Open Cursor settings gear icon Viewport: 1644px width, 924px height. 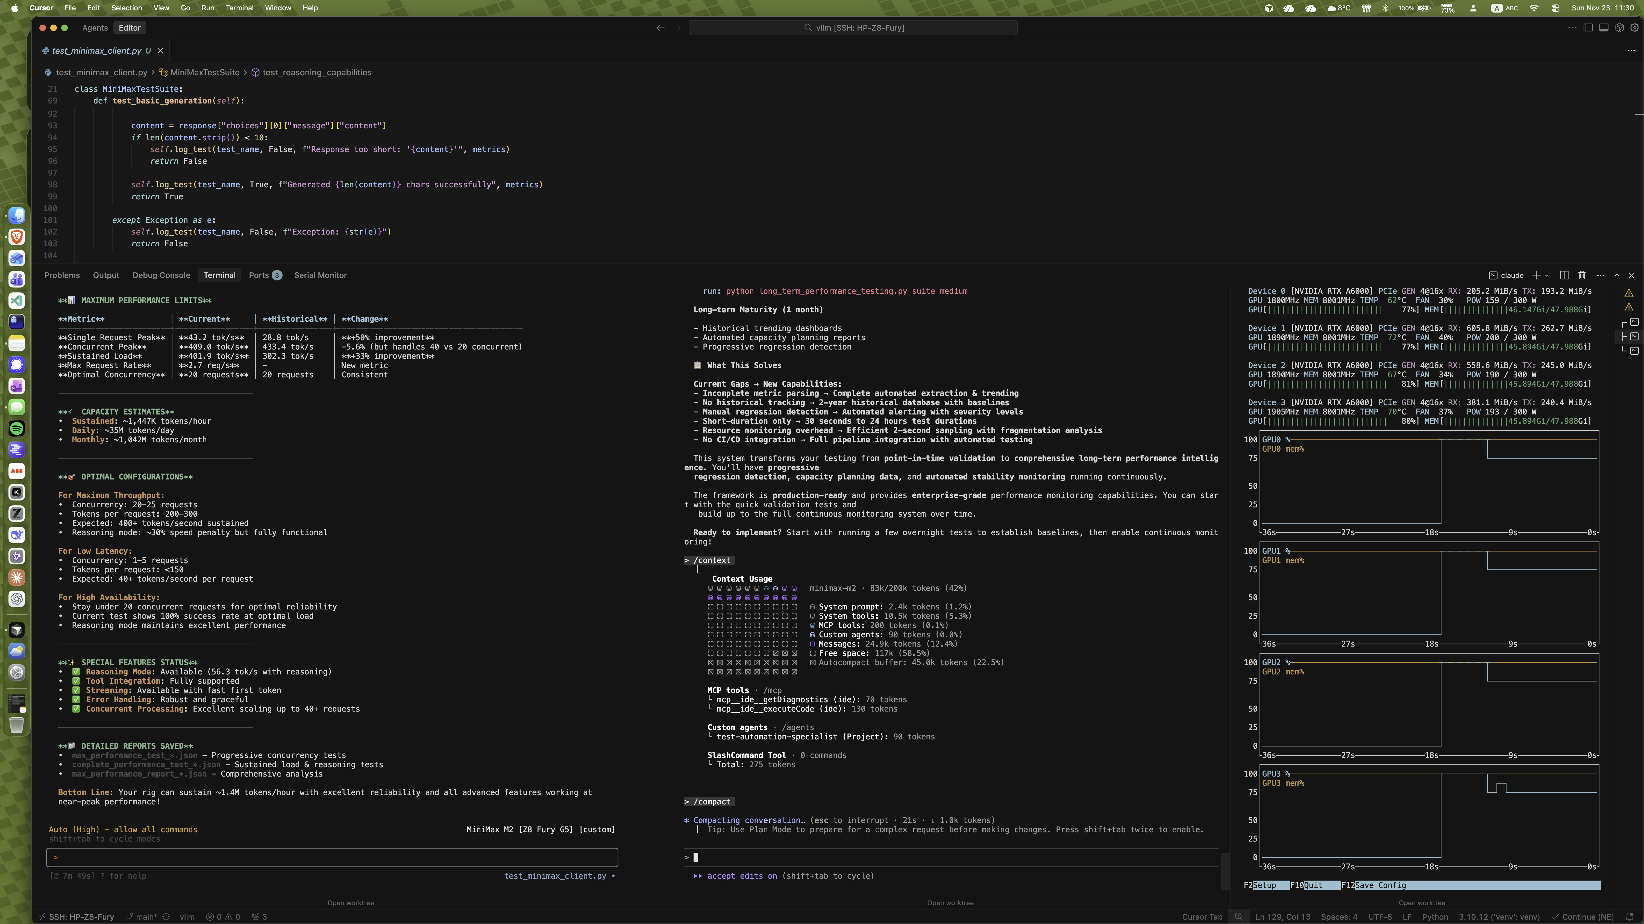coord(1634,27)
